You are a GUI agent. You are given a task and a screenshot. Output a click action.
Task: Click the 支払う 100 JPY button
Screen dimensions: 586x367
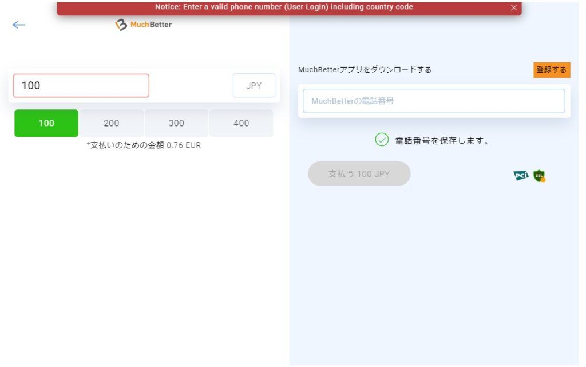359,174
